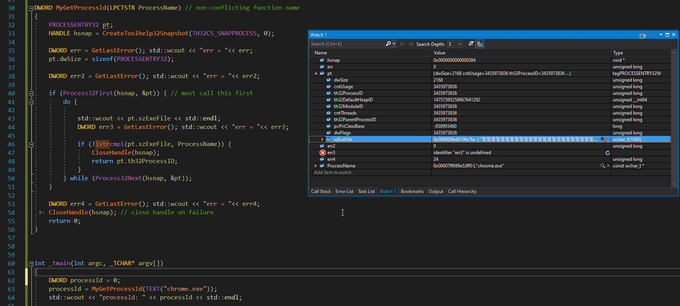
Task: Toggle the selected display-format icon in Watch toolbar
Action: [x=480, y=44]
